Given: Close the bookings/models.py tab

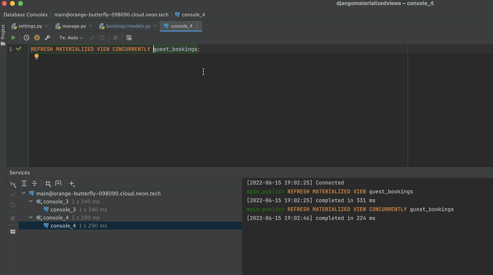Looking at the screenshot, I should point(155,26).
